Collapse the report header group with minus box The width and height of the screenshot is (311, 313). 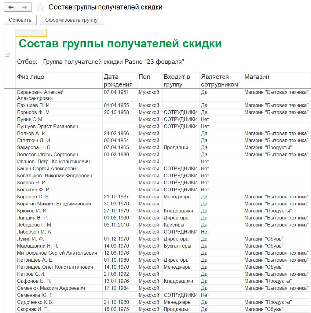(7, 54)
